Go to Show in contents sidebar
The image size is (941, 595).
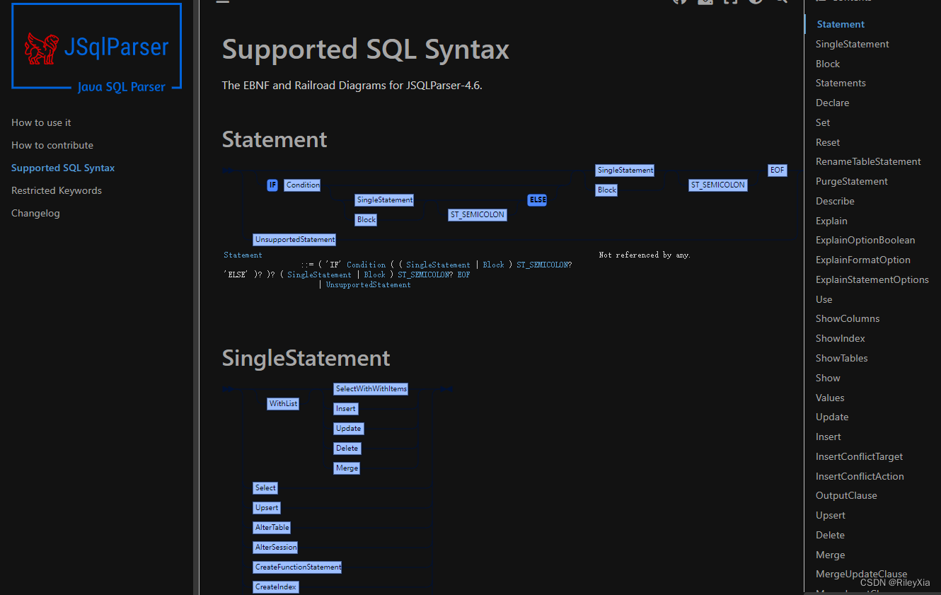coord(828,378)
